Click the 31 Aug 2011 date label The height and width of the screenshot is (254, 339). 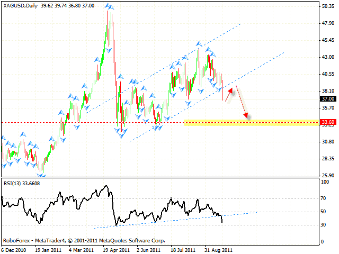218,249
